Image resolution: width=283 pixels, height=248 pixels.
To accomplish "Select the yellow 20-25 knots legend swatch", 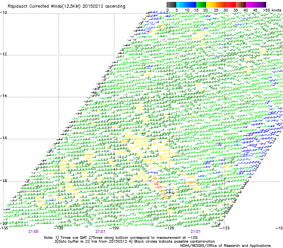I will (x=211, y=5).
